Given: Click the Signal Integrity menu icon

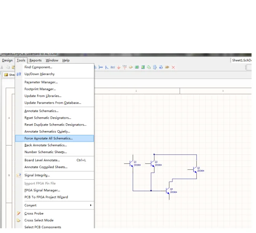Looking at the screenshot, I should click(19, 175).
